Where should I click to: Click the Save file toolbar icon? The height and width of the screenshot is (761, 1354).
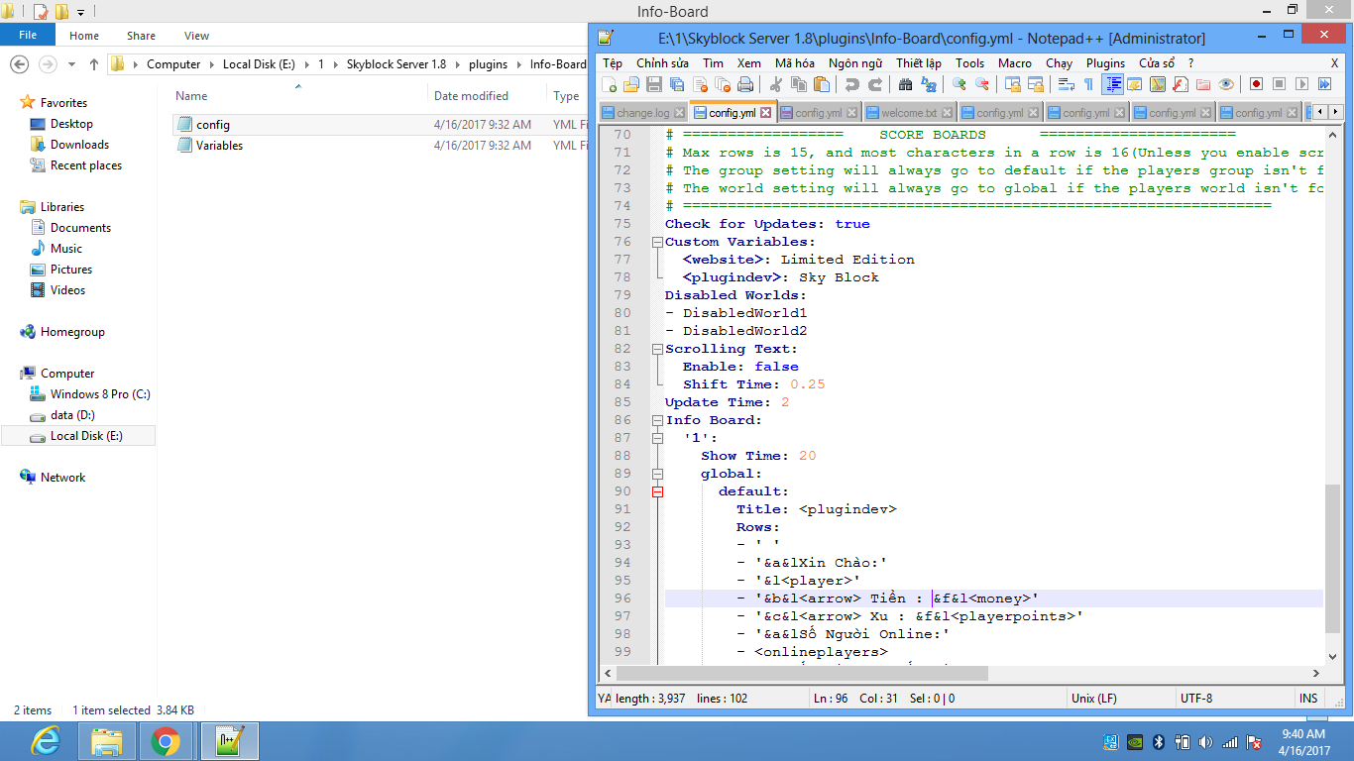654,85
